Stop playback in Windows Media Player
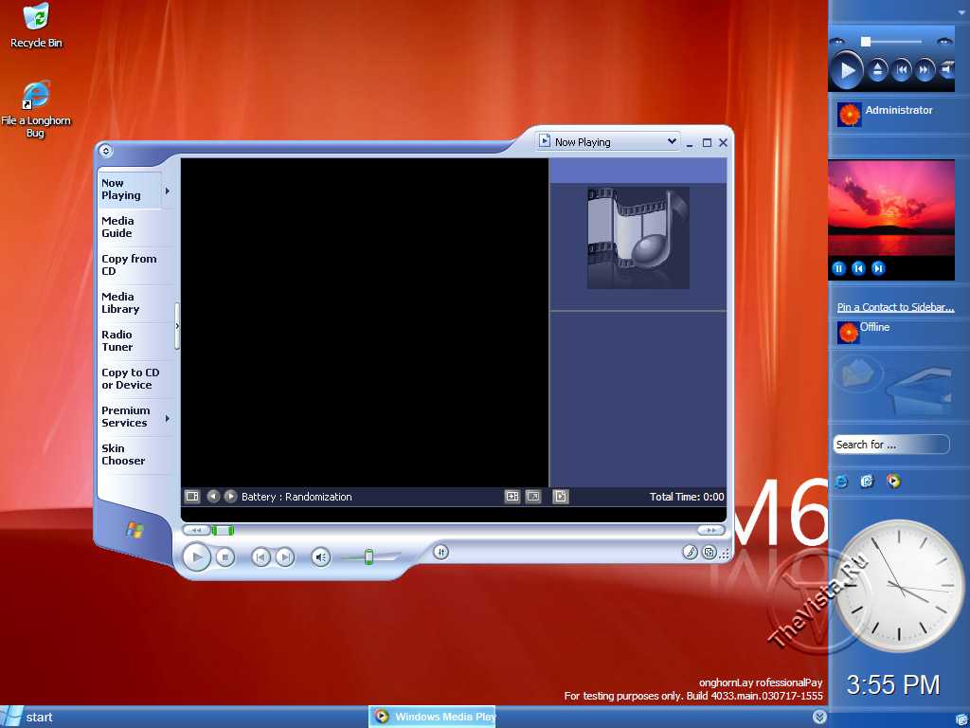The image size is (970, 728). coord(225,557)
